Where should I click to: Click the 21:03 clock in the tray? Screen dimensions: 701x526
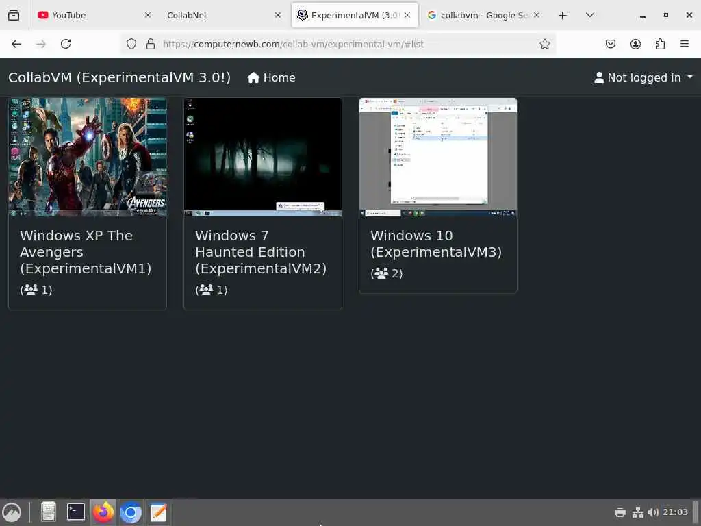click(x=675, y=512)
